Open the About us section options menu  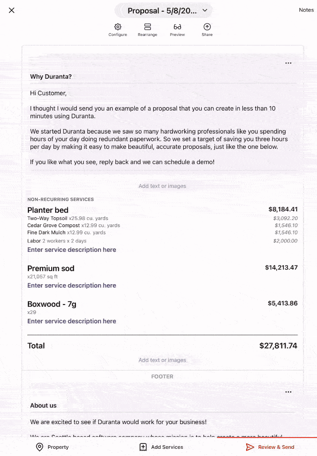[288, 392]
